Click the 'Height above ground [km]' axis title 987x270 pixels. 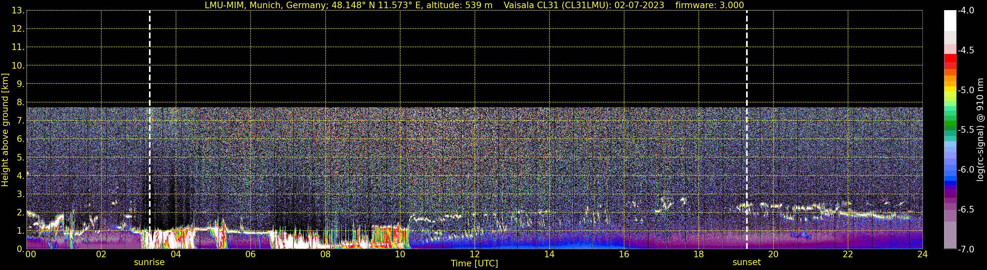(x=5, y=130)
